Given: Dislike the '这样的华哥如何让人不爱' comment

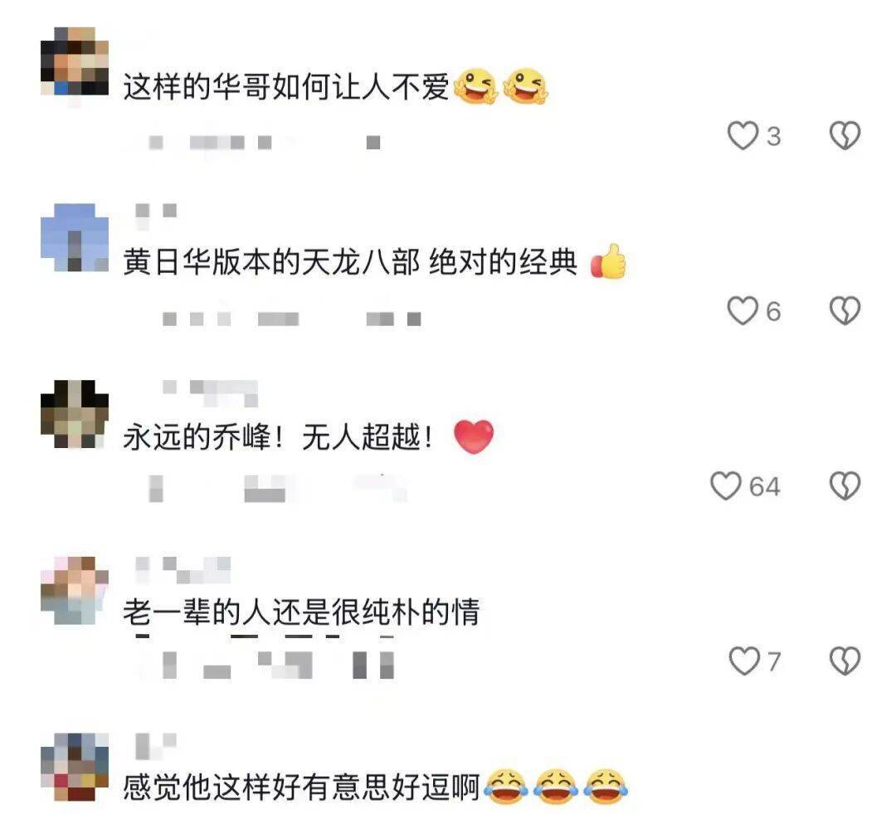Looking at the screenshot, I should point(845,136).
